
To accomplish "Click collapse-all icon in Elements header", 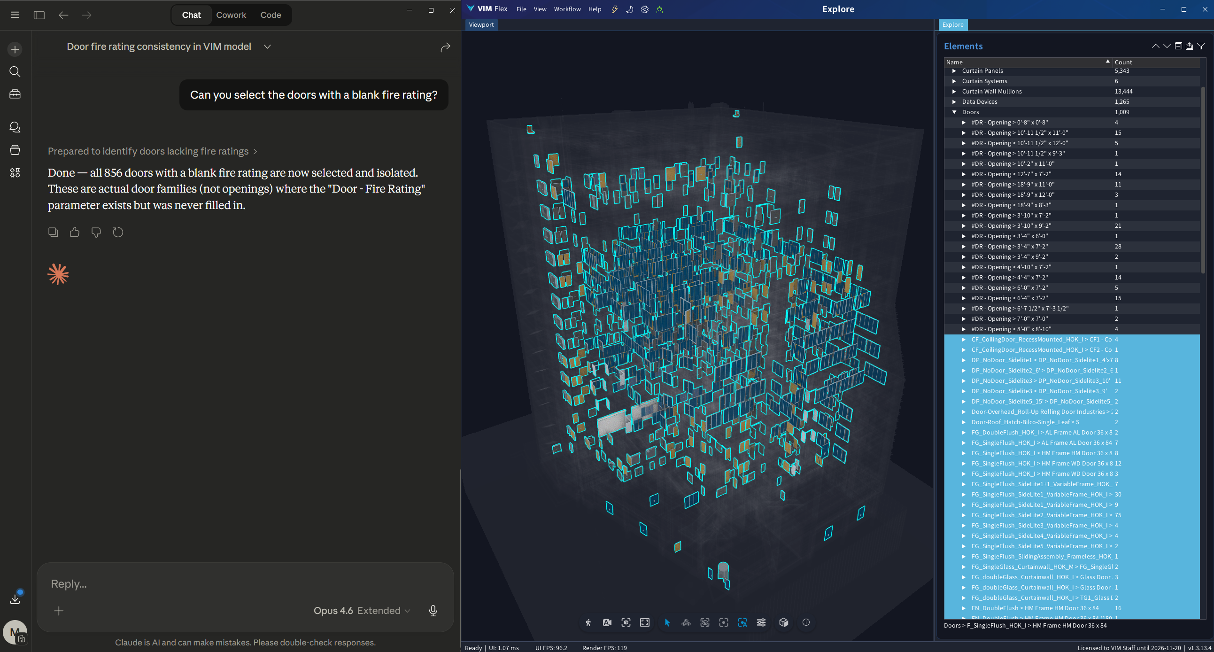I will click(x=1178, y=46).
